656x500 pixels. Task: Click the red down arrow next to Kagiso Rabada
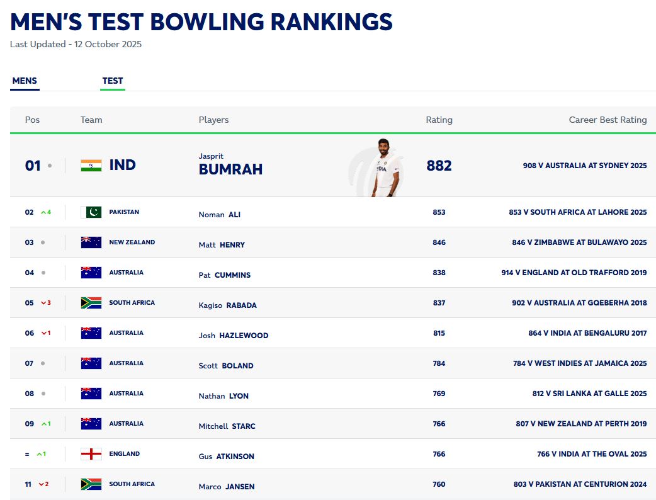[45, 302]
